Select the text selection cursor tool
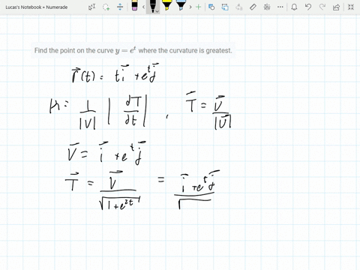The width and height of the screenshot is (360, 270). tap(92, 7)
